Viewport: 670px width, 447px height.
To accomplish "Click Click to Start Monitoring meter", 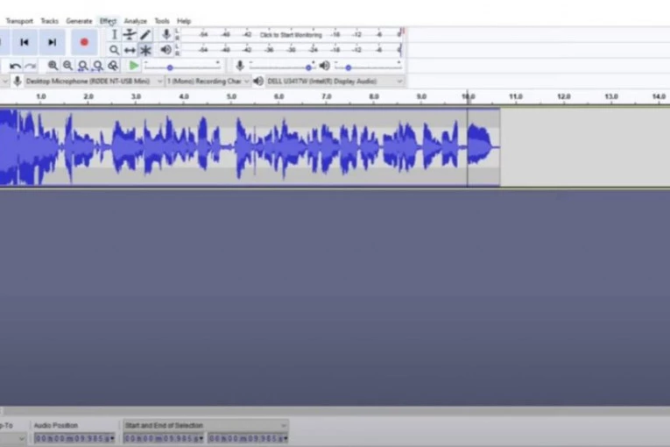I will [291, 35].
